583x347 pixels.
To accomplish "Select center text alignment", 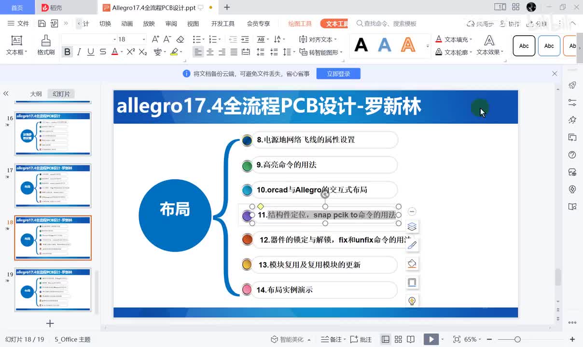I will [210, 52].
